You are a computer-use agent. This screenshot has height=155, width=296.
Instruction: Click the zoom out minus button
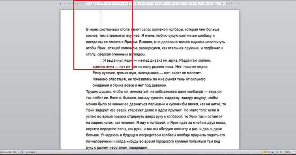coord(294,152)
